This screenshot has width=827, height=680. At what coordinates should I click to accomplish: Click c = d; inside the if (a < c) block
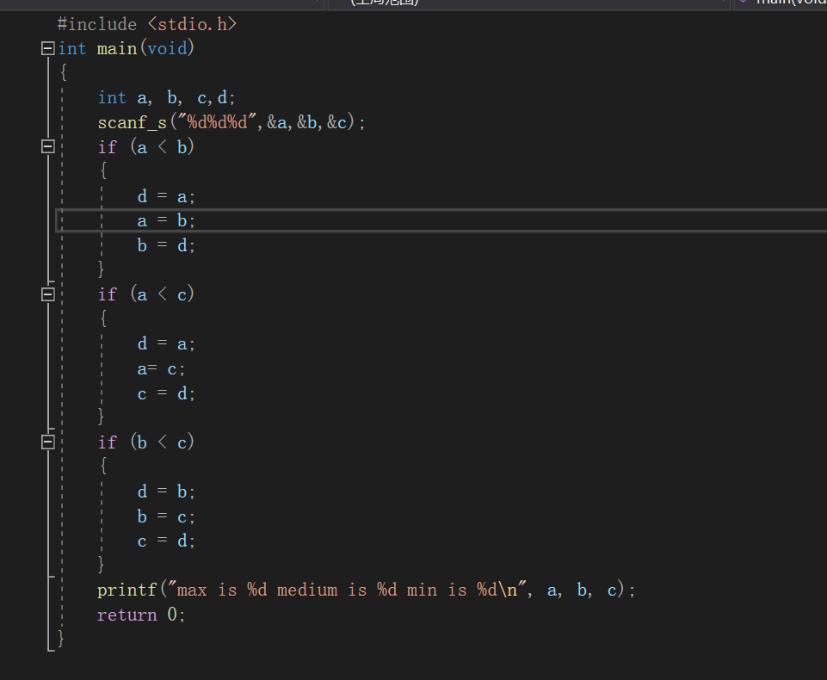coord(166,393)
